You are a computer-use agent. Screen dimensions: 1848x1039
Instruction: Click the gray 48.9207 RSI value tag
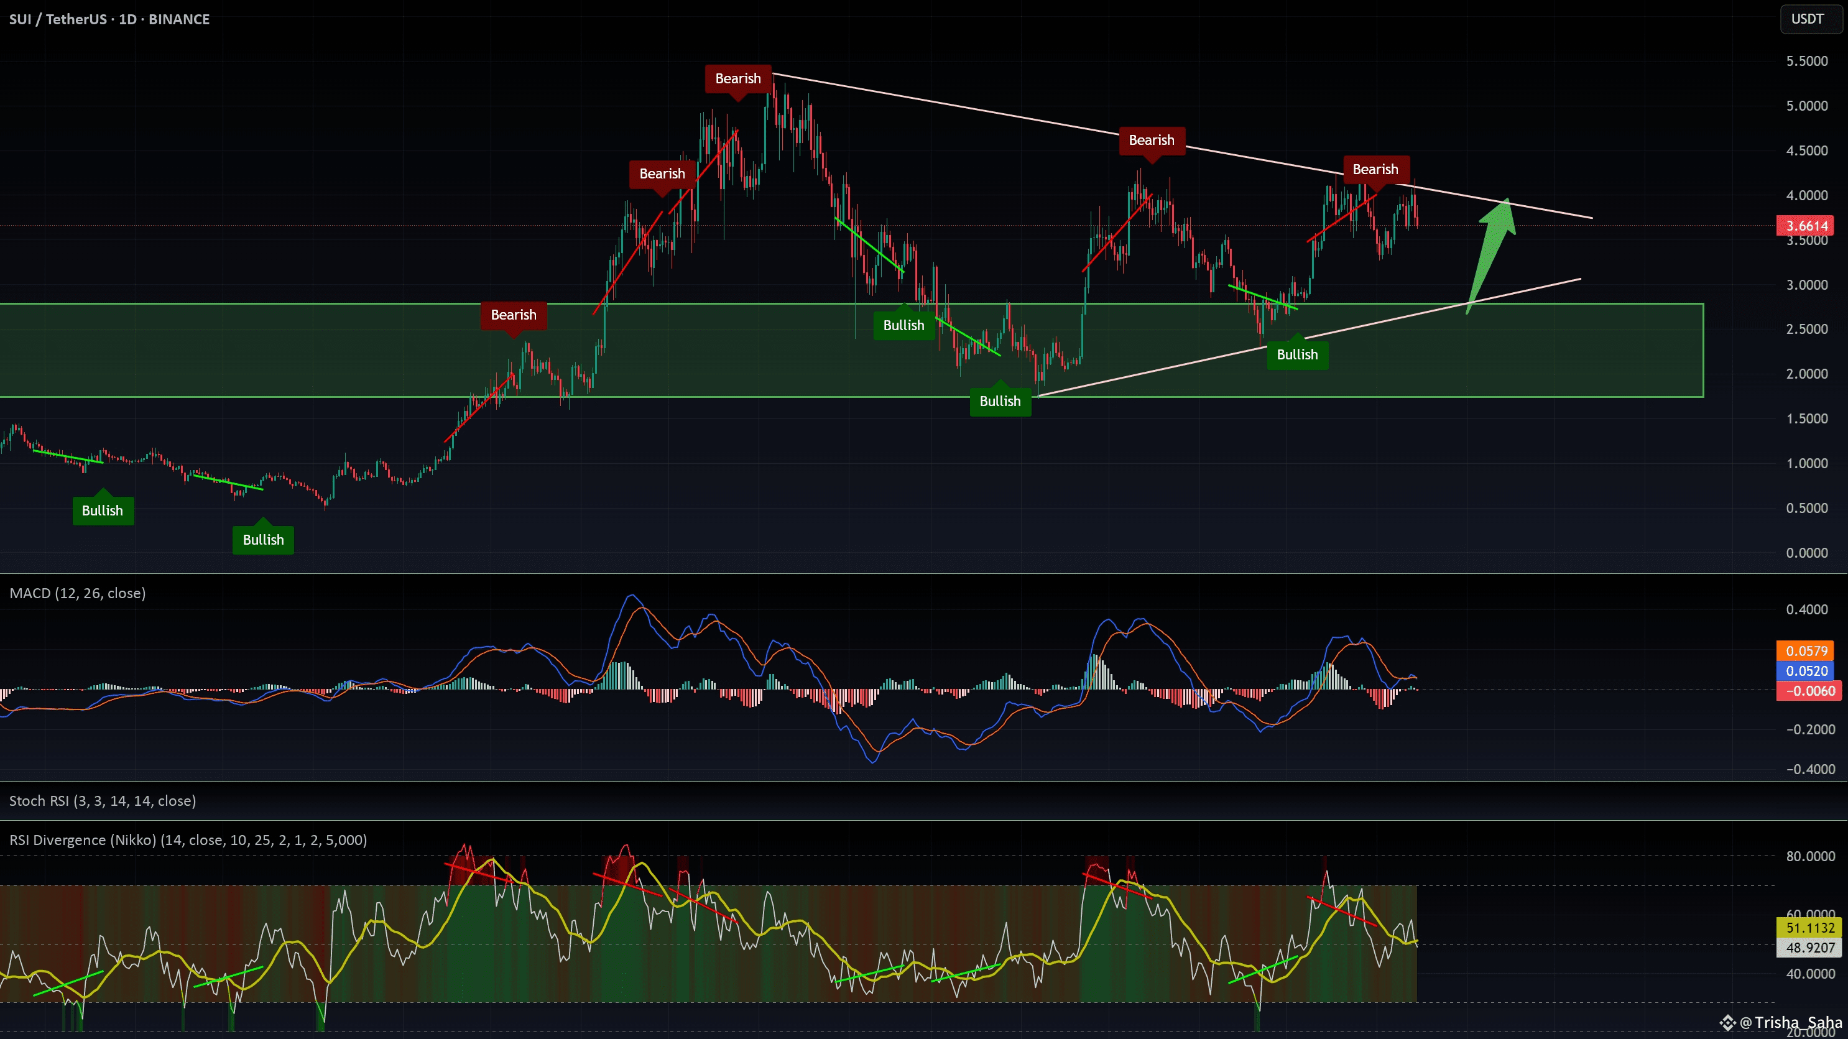1810,948
